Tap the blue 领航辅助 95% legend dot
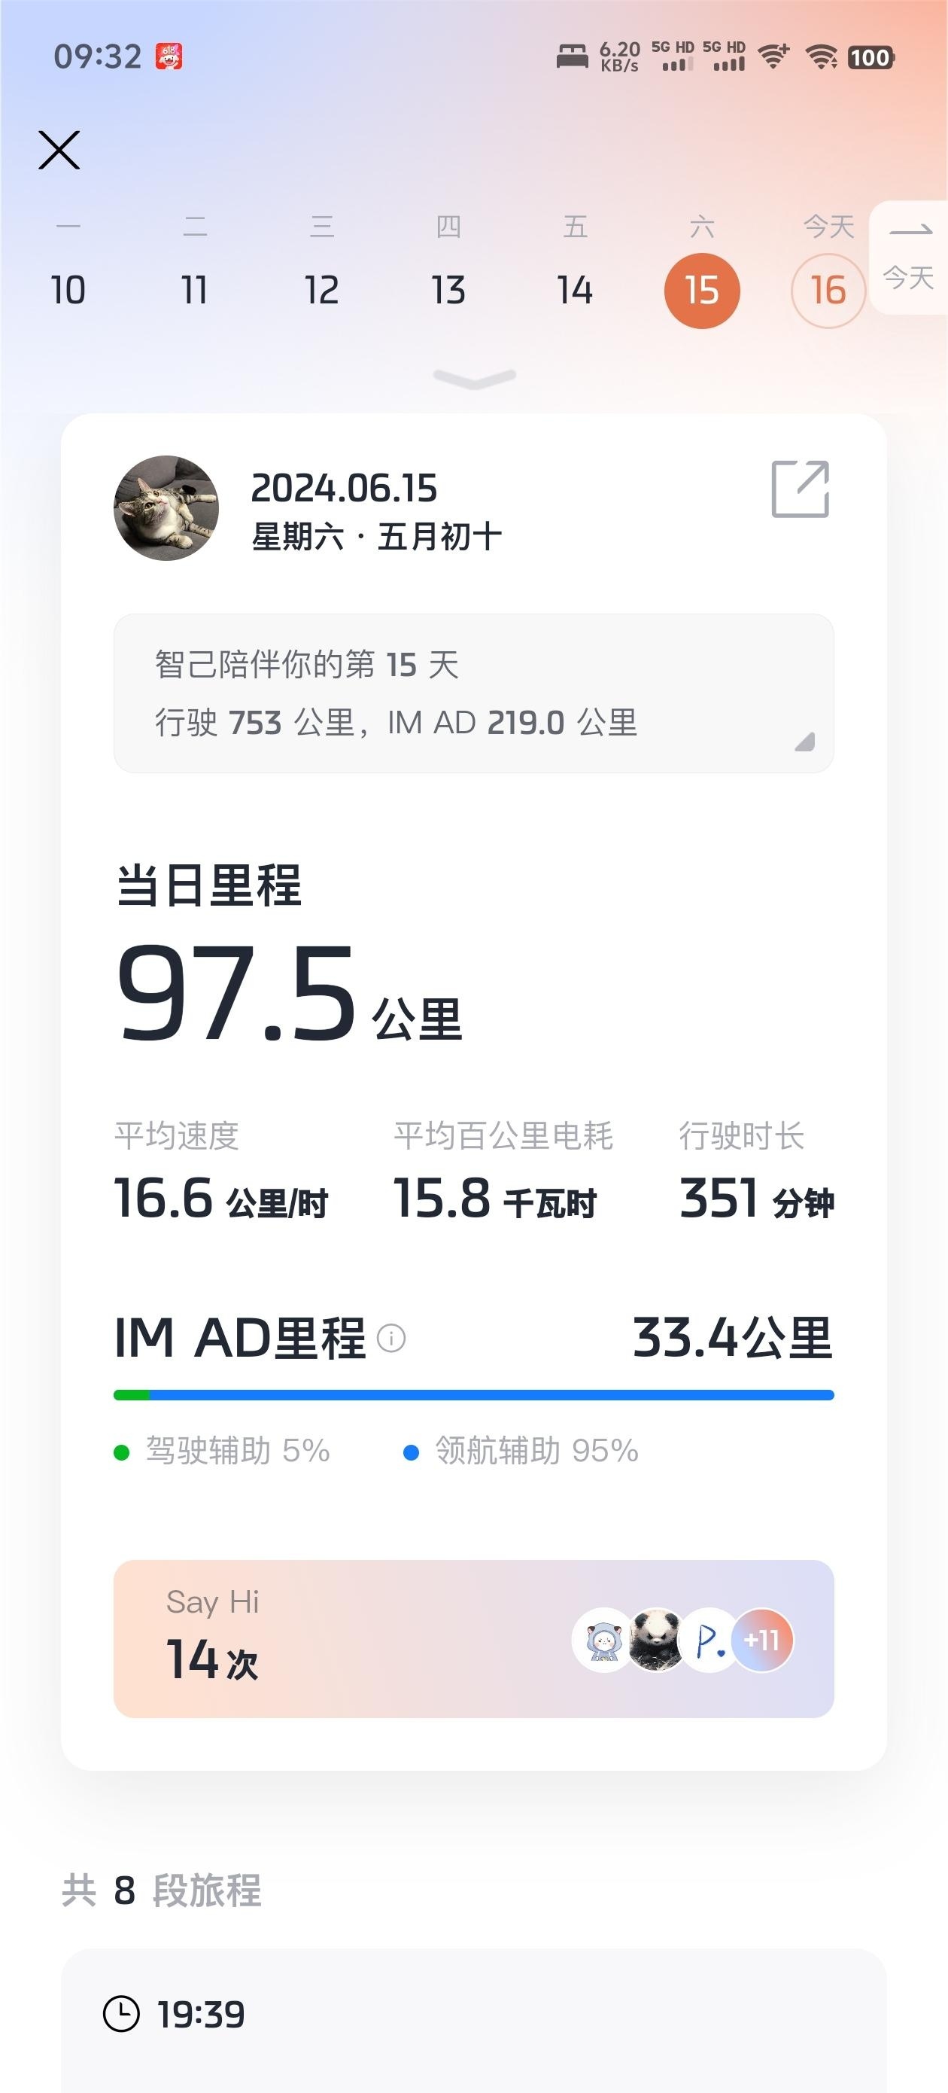 pyautogui.click(x=412, y=1452)
